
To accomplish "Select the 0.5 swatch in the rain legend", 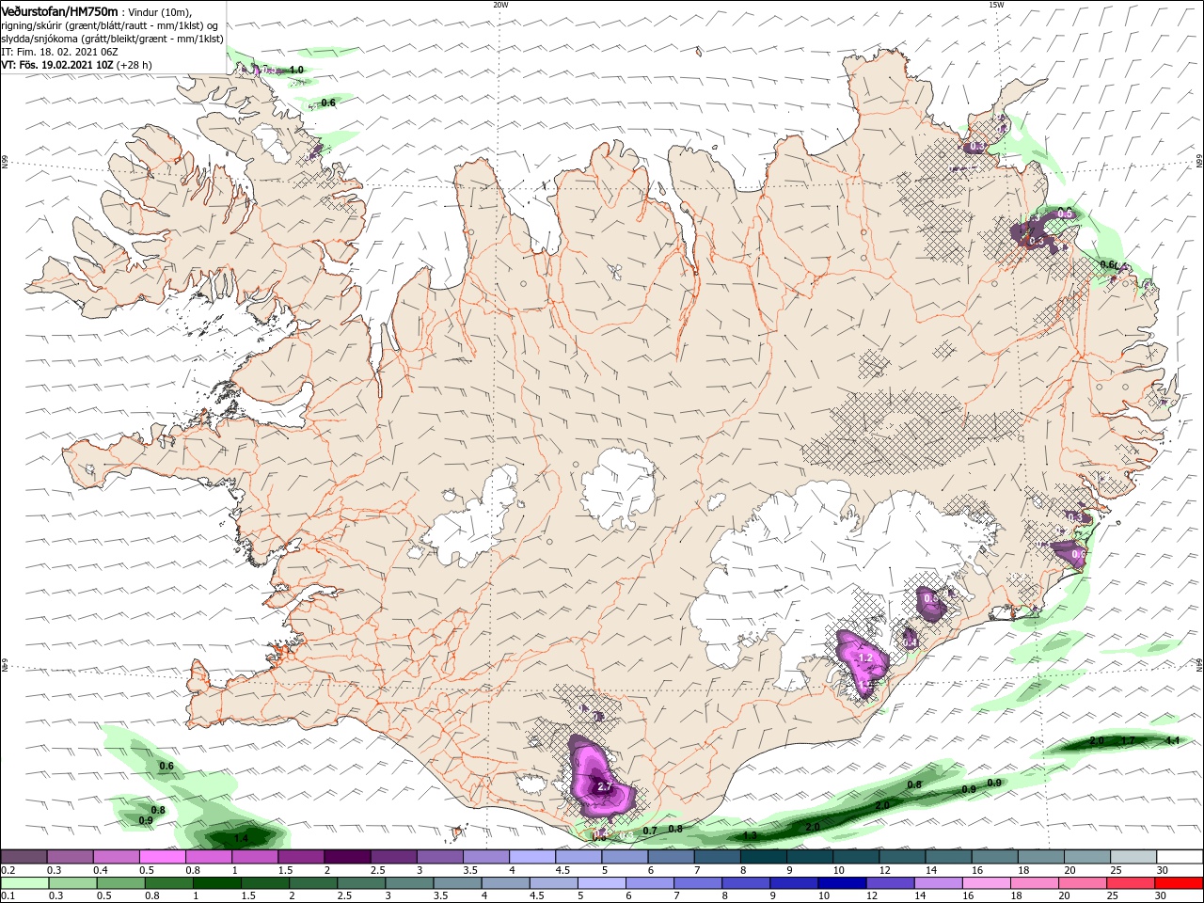I will tap(119, 883).
